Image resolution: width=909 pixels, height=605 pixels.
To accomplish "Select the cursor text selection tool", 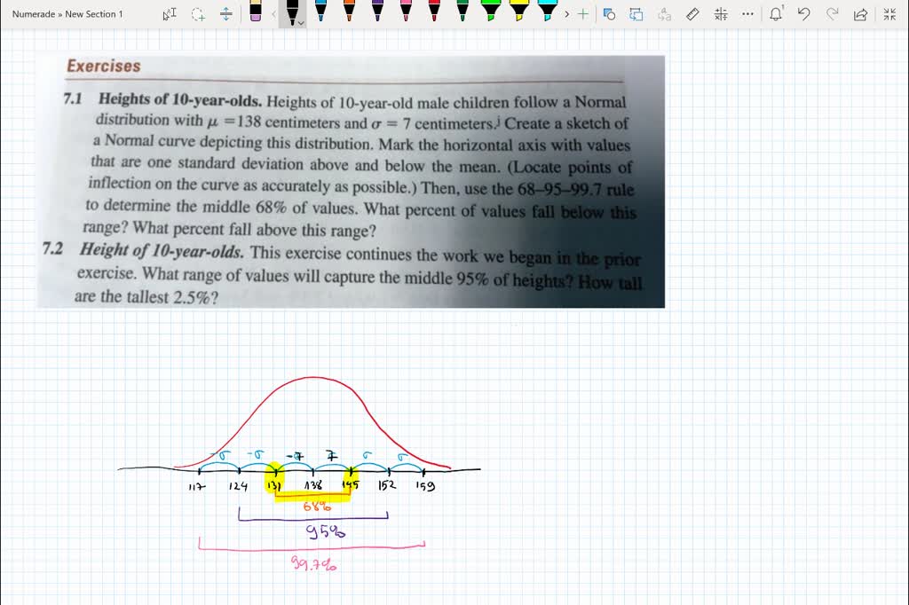I will point(168,13).
